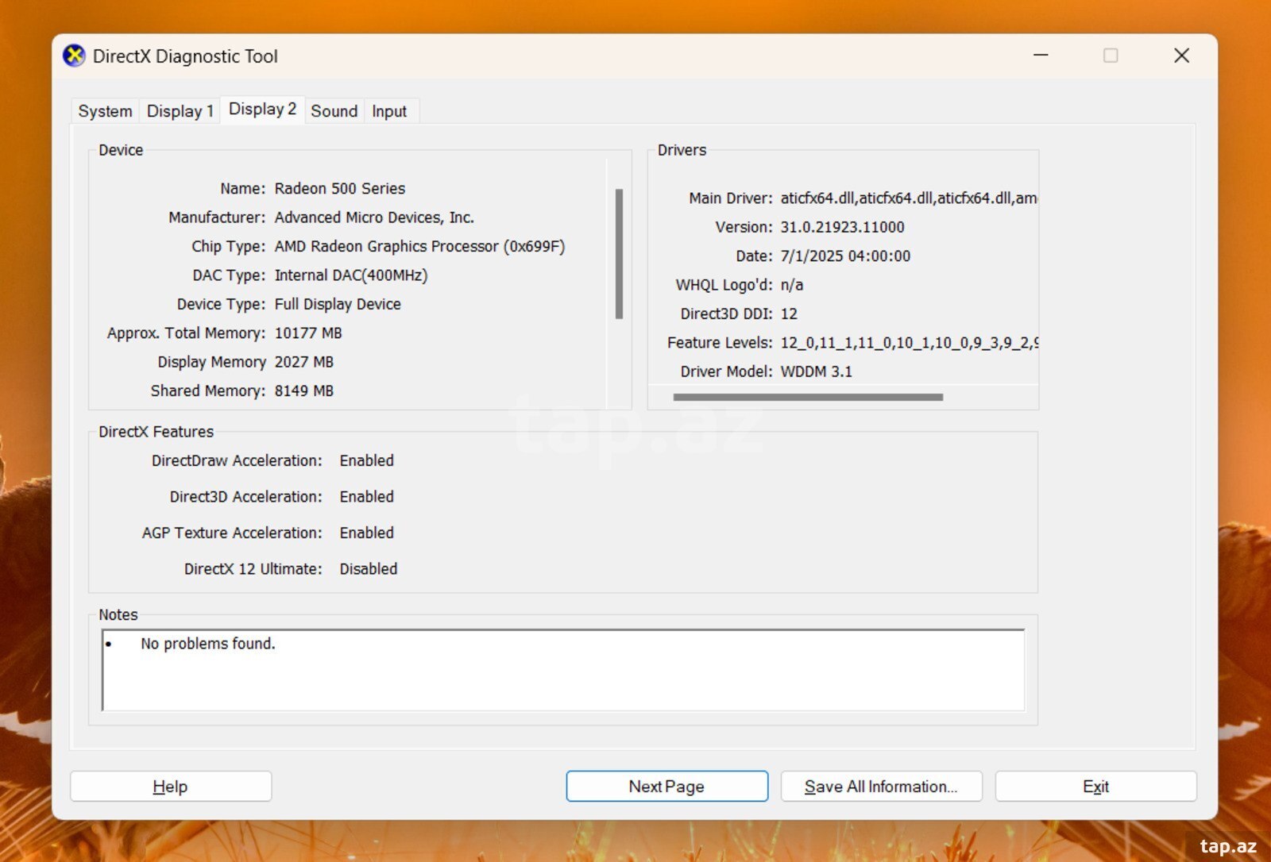
Task: Click manufacturer value 'Advanced Micro Devices, Inc.'
Action: point(374,217)
